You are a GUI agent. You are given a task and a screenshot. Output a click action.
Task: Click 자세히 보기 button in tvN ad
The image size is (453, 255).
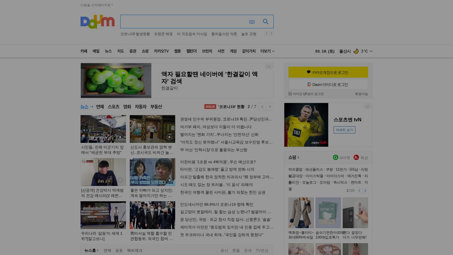(x=344, y=130)
